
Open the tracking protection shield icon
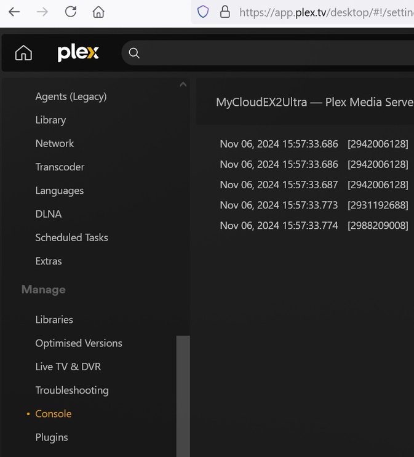[x=203, y=12]
